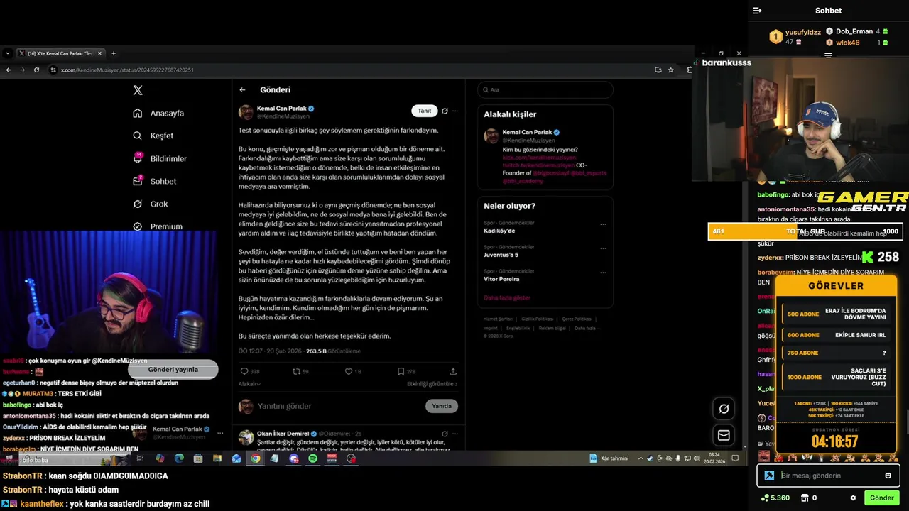The image size is (909, 511).
Task: Open Etkinliği görüntüle link
Action: coord(432,384)
